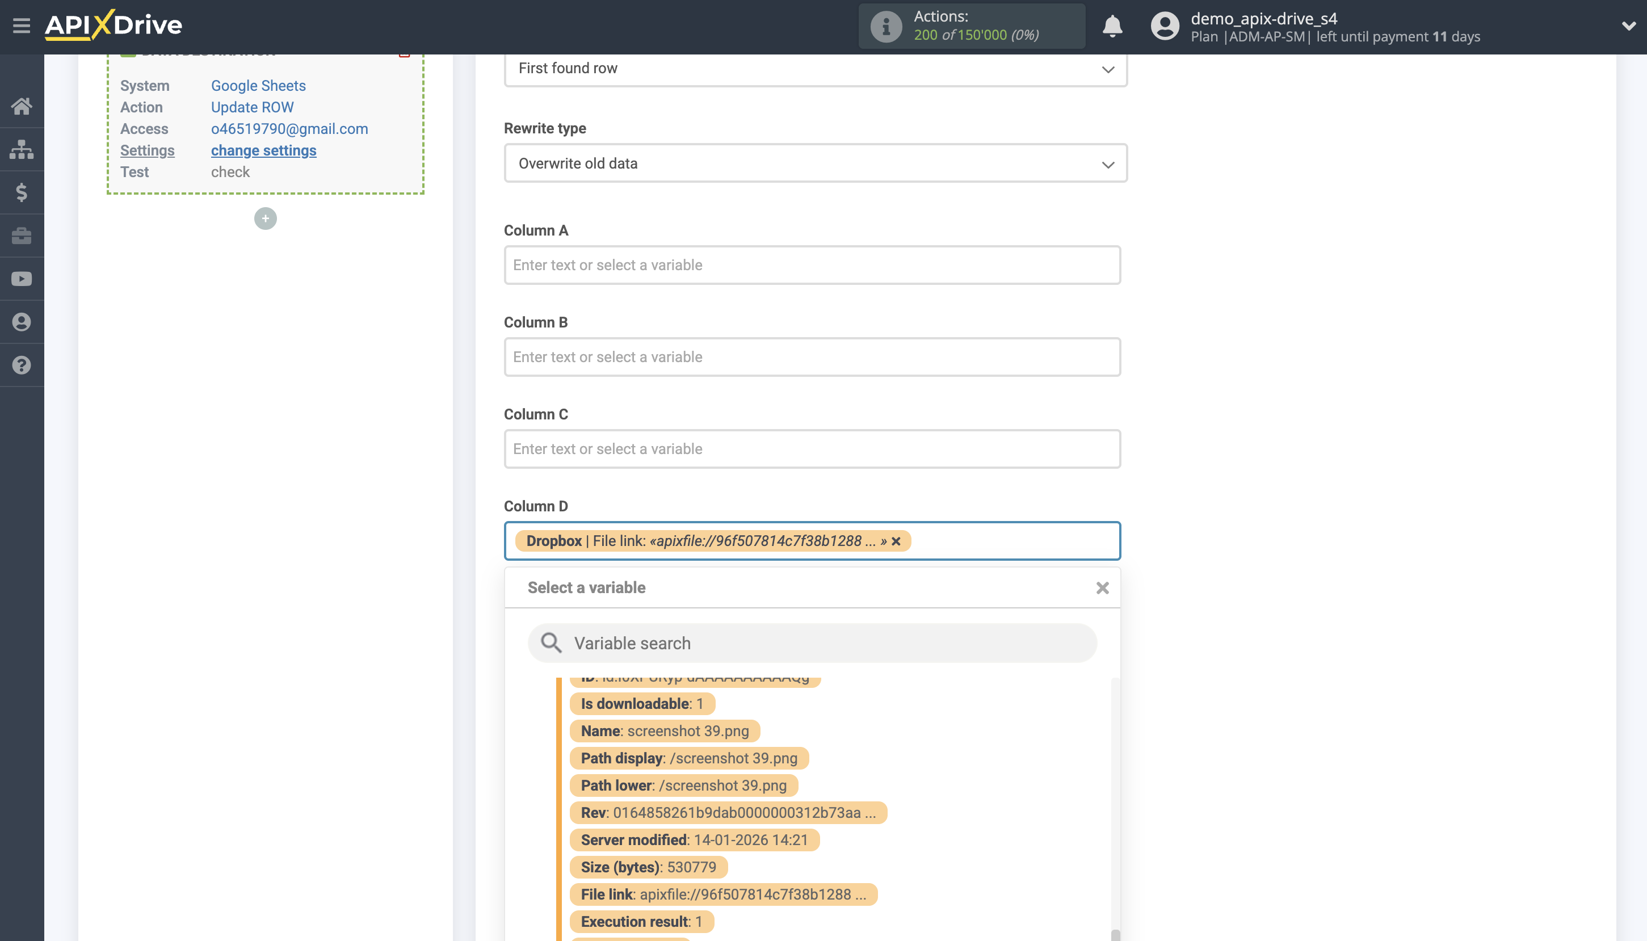Open the notifications bell
1647x941 pixels.
coord(1112,26)
